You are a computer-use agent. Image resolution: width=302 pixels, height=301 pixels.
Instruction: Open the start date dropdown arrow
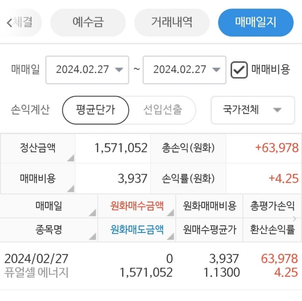point(119,69)
